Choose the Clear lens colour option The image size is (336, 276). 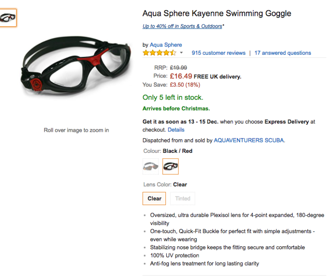(154, 198)
